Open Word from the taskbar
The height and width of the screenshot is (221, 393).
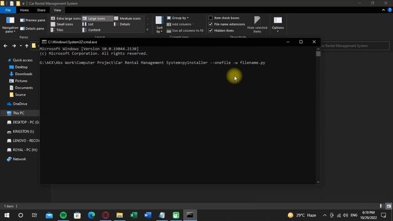pos(148,215)
